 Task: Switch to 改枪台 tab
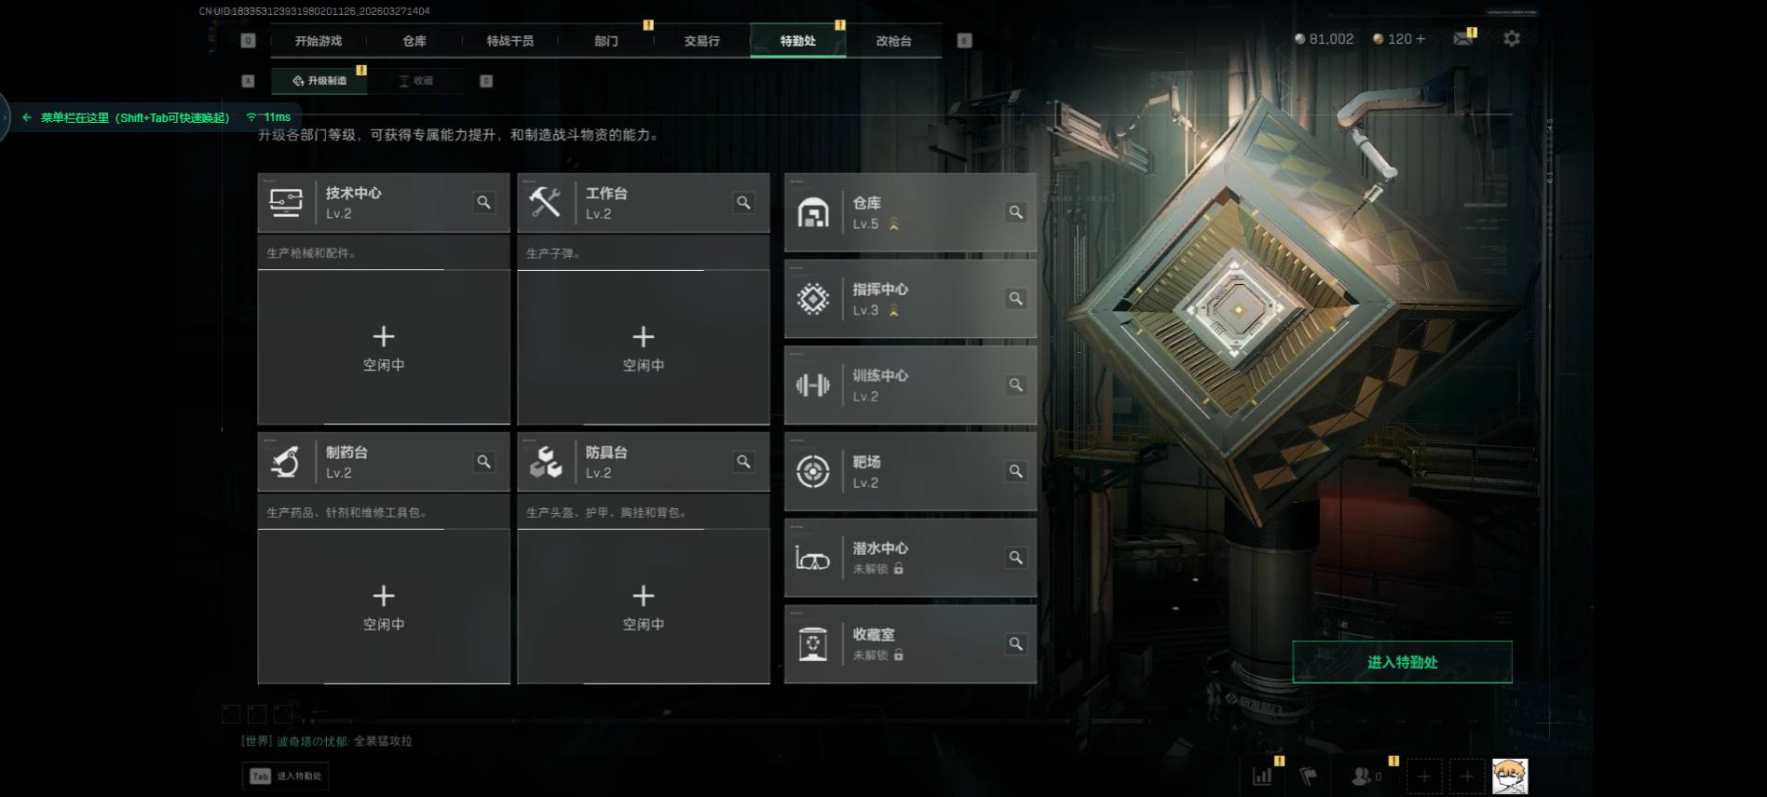coord(893,41)
